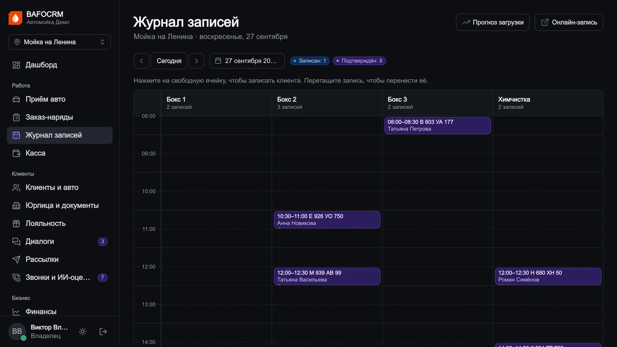617x347 pixels.
Task: Open the 12:00–12:30 Татьяна Васильева booking
Action: tap(327, 276)
